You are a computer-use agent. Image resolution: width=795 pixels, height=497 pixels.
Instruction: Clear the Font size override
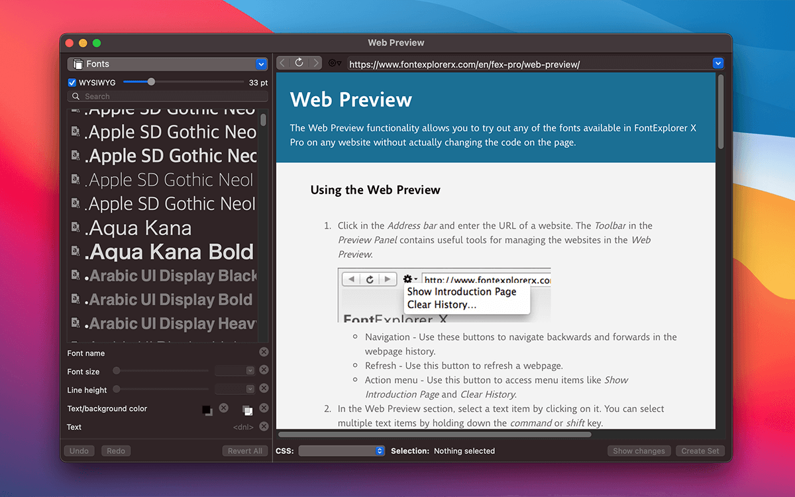[x=264, y=370]
